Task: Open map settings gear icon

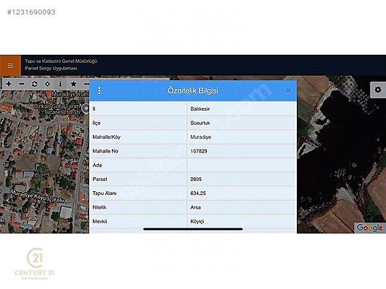Action: click(378, 90)
